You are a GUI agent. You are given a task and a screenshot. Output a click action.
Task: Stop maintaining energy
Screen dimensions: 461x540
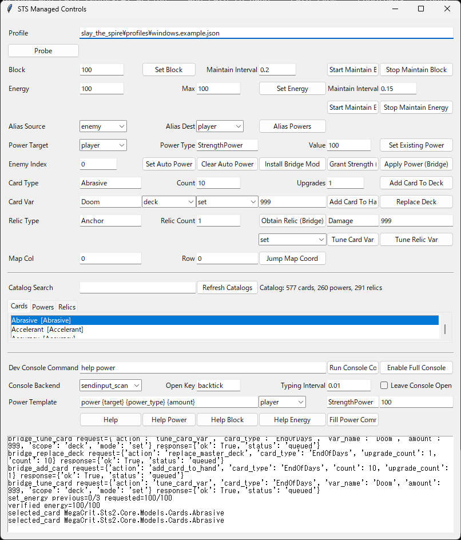416,108
